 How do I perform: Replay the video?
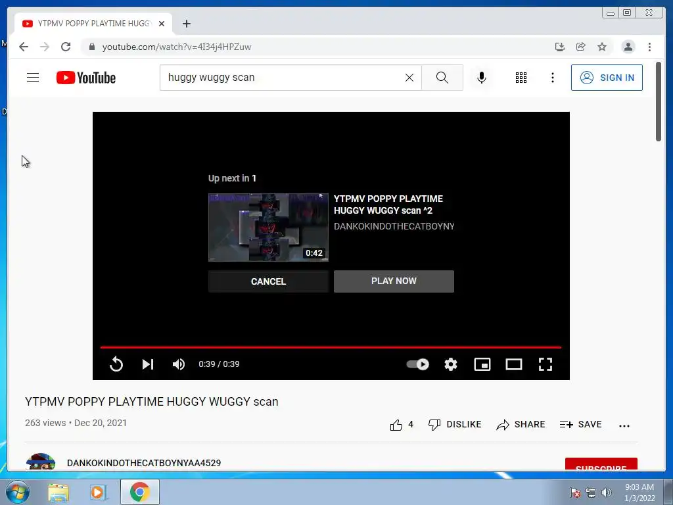tap(116, 364)
